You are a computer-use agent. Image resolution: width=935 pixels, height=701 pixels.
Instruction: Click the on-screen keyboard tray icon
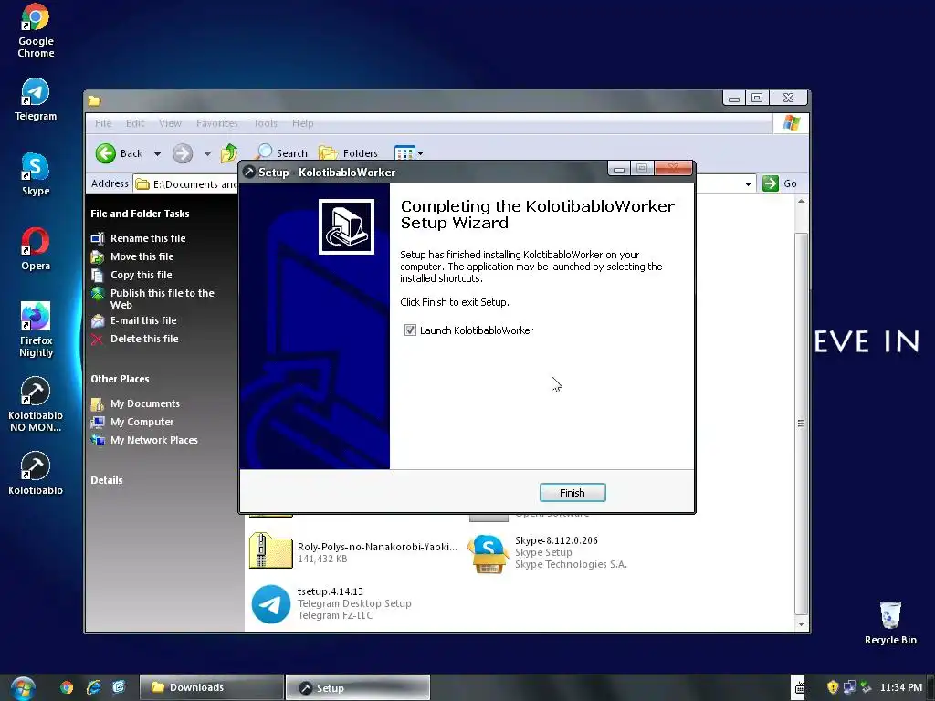pyautogui.click(x=800, y=688)
